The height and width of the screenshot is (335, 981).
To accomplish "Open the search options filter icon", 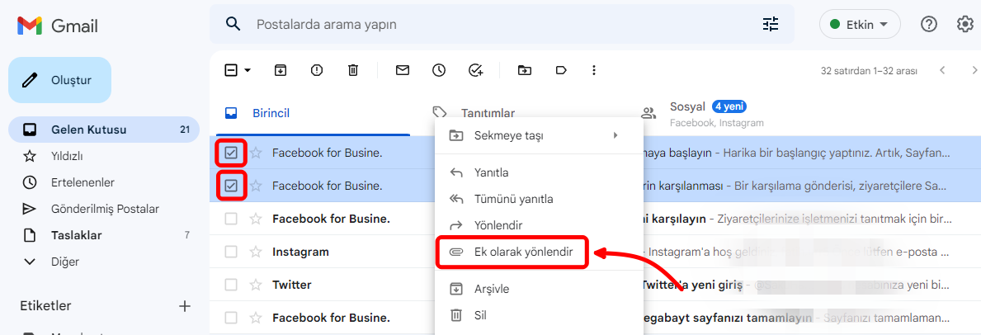I will pos(770,25).
